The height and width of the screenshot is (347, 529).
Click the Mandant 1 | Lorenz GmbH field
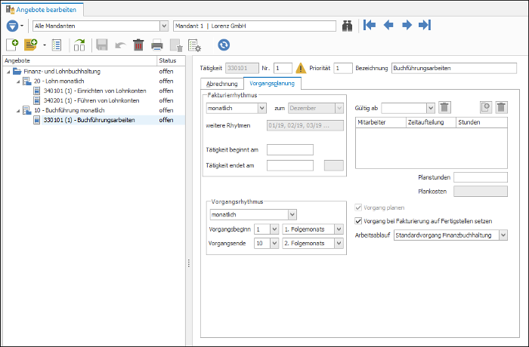(x=255, y=26)
